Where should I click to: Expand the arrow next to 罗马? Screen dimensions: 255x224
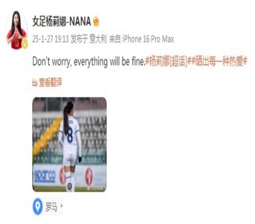tap(62, 206)
